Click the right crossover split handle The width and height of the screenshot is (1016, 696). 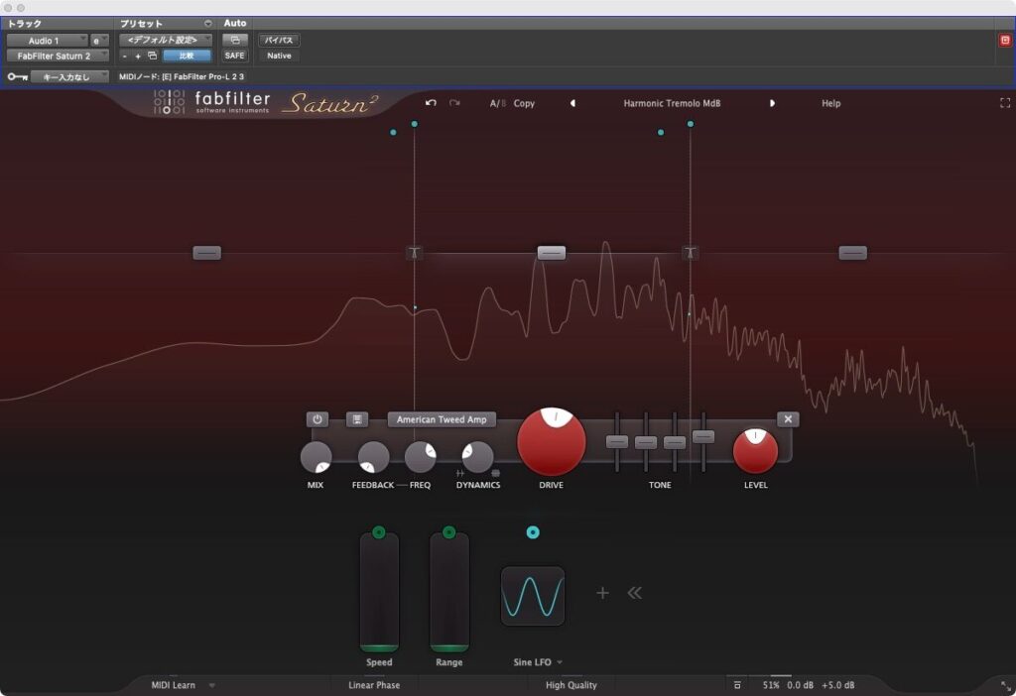click(x=691, y=253)
